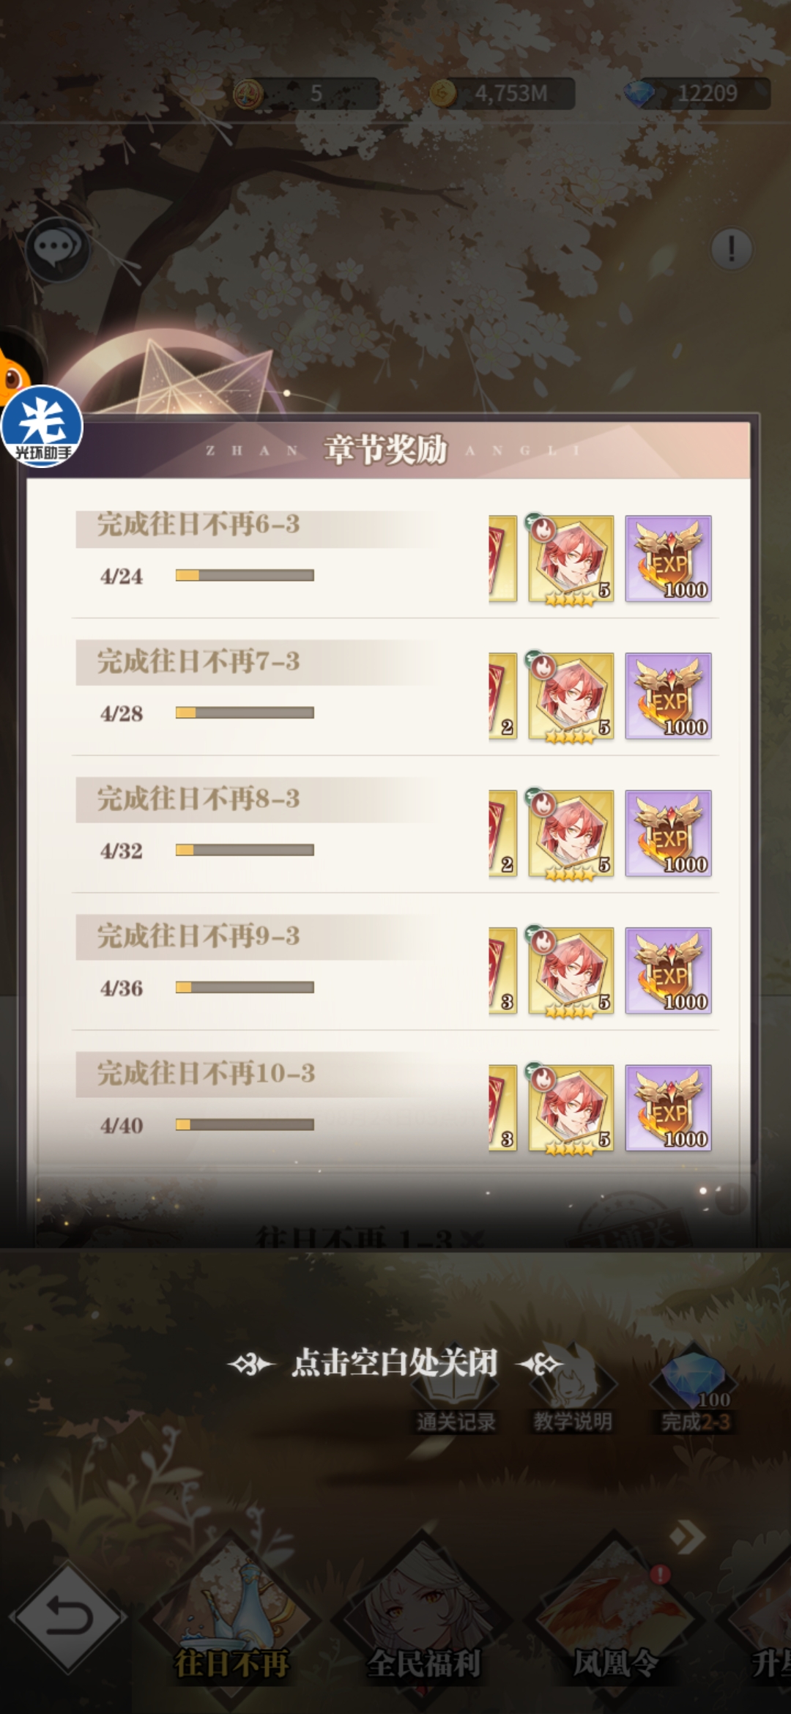Select the hero reward for 往日不再6-3
The width and height of the screenshot is (791, 1714).
tap(571, 559)
